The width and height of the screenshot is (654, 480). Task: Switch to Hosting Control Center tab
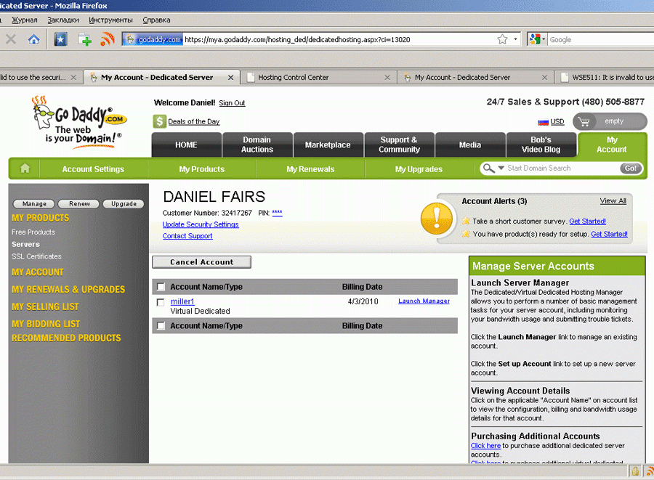coord(319,78)
